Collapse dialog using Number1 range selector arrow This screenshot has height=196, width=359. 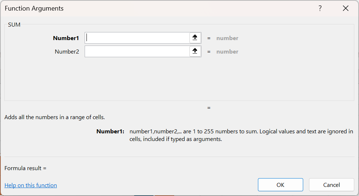tap(195, 38)
